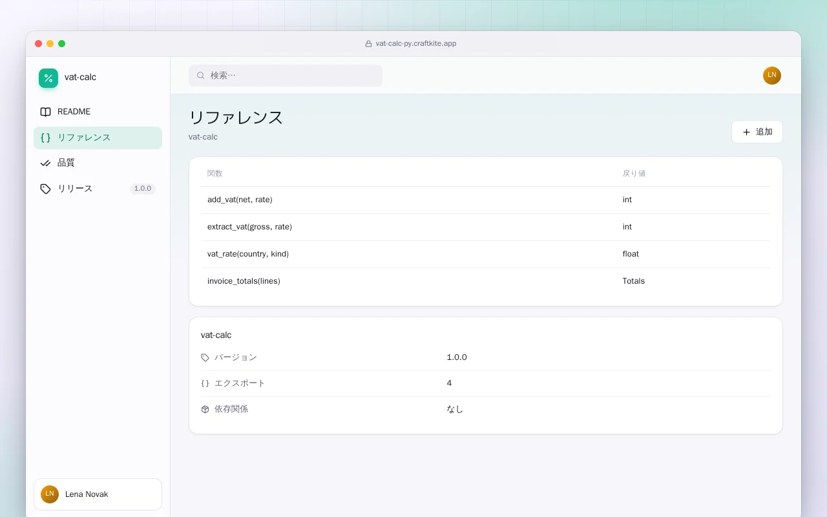This screenshot has width=827, height=517.
Task: Click the 1.0.0 version value in details card
Action: tap(457, 357)
